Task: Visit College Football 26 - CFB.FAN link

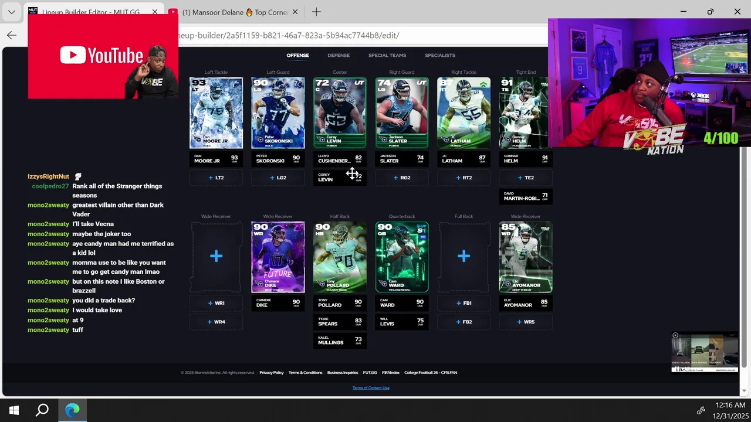Action: 431,373
